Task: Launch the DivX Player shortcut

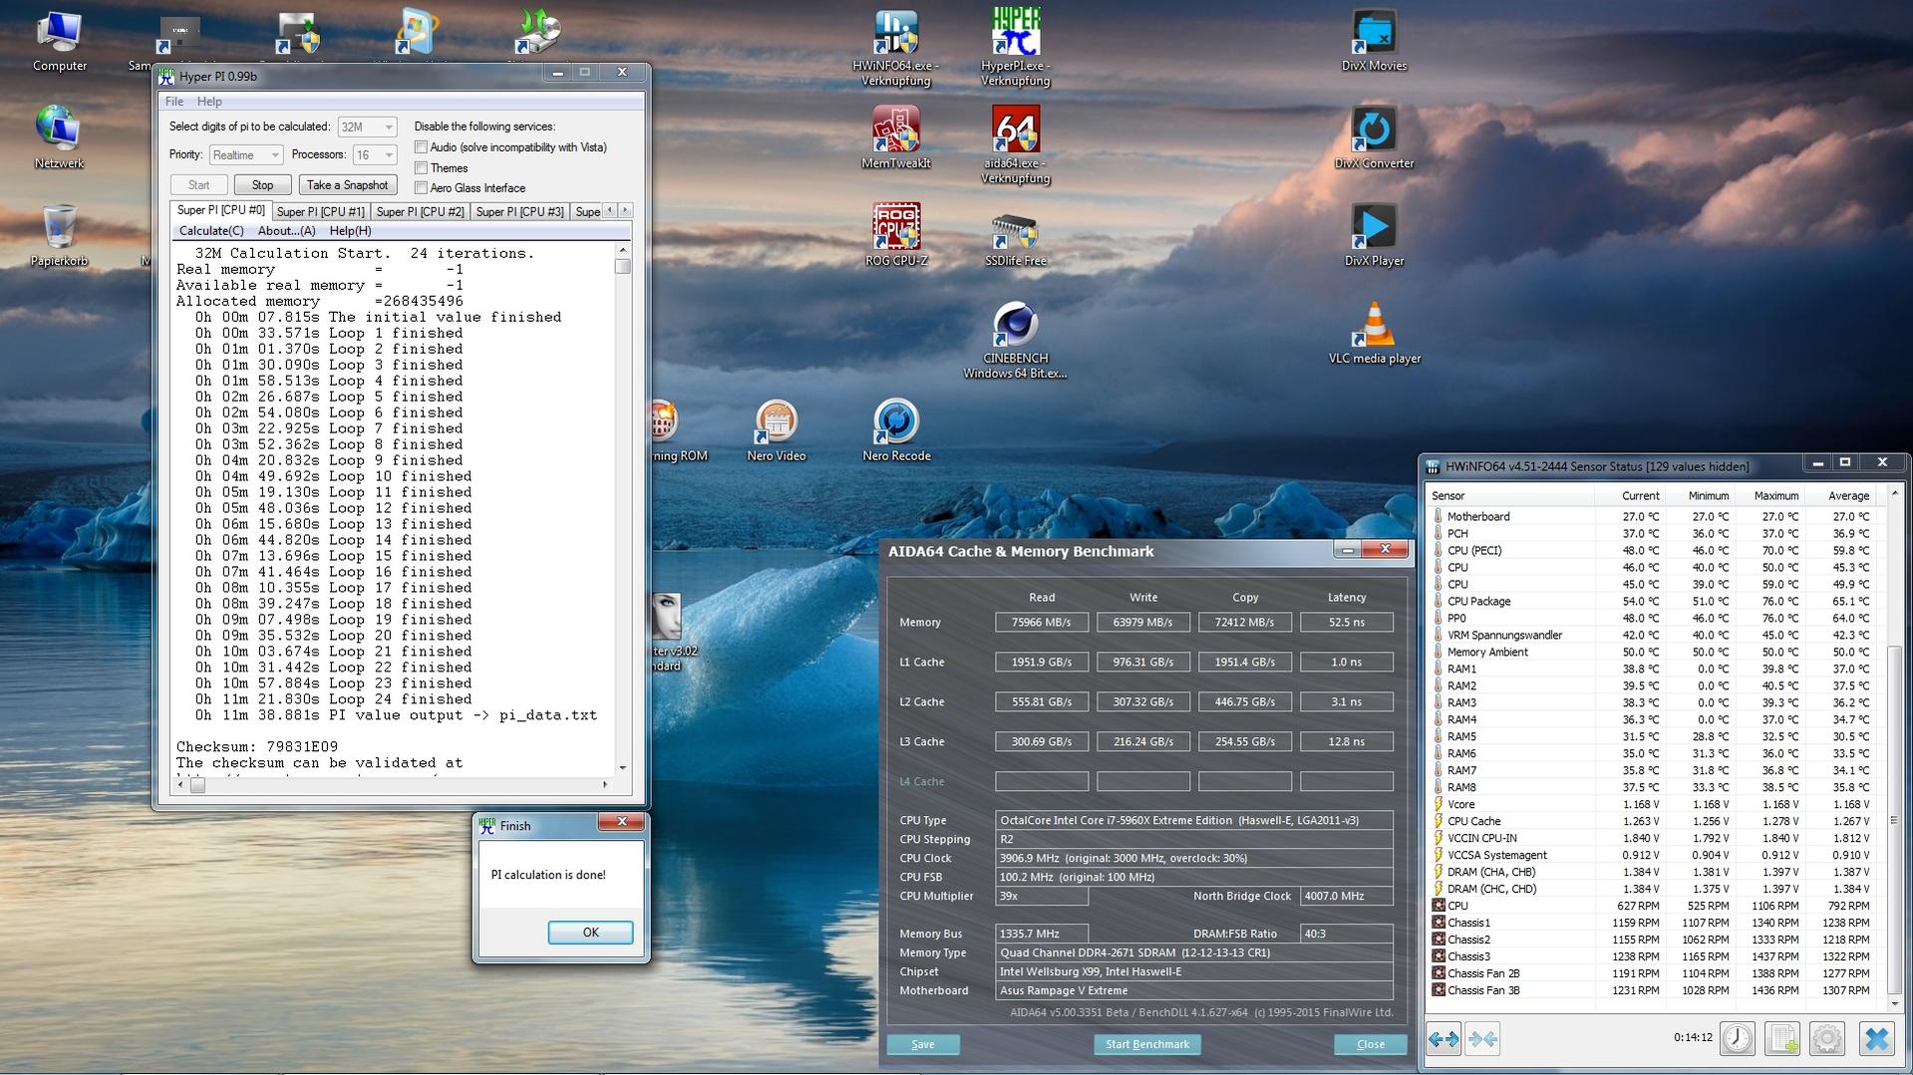Action: pos(1374,236)
